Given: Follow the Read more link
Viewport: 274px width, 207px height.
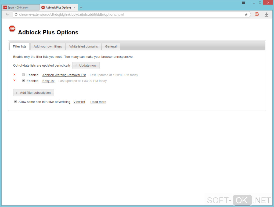Looking at the screenshot, I should coord(98,102).
